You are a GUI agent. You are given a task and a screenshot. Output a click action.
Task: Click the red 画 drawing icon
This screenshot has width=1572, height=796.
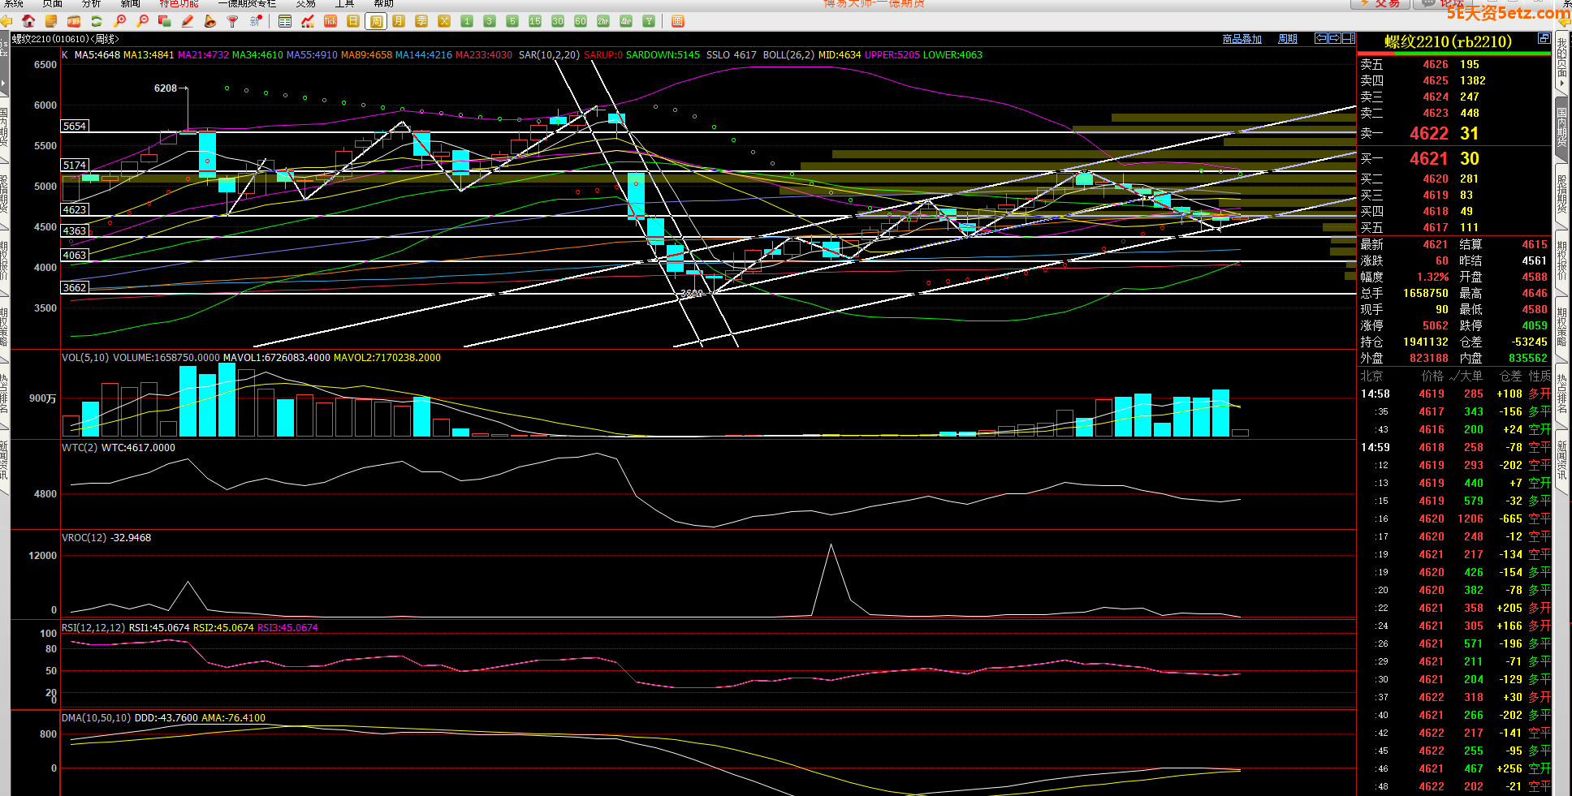click(678, 21)
